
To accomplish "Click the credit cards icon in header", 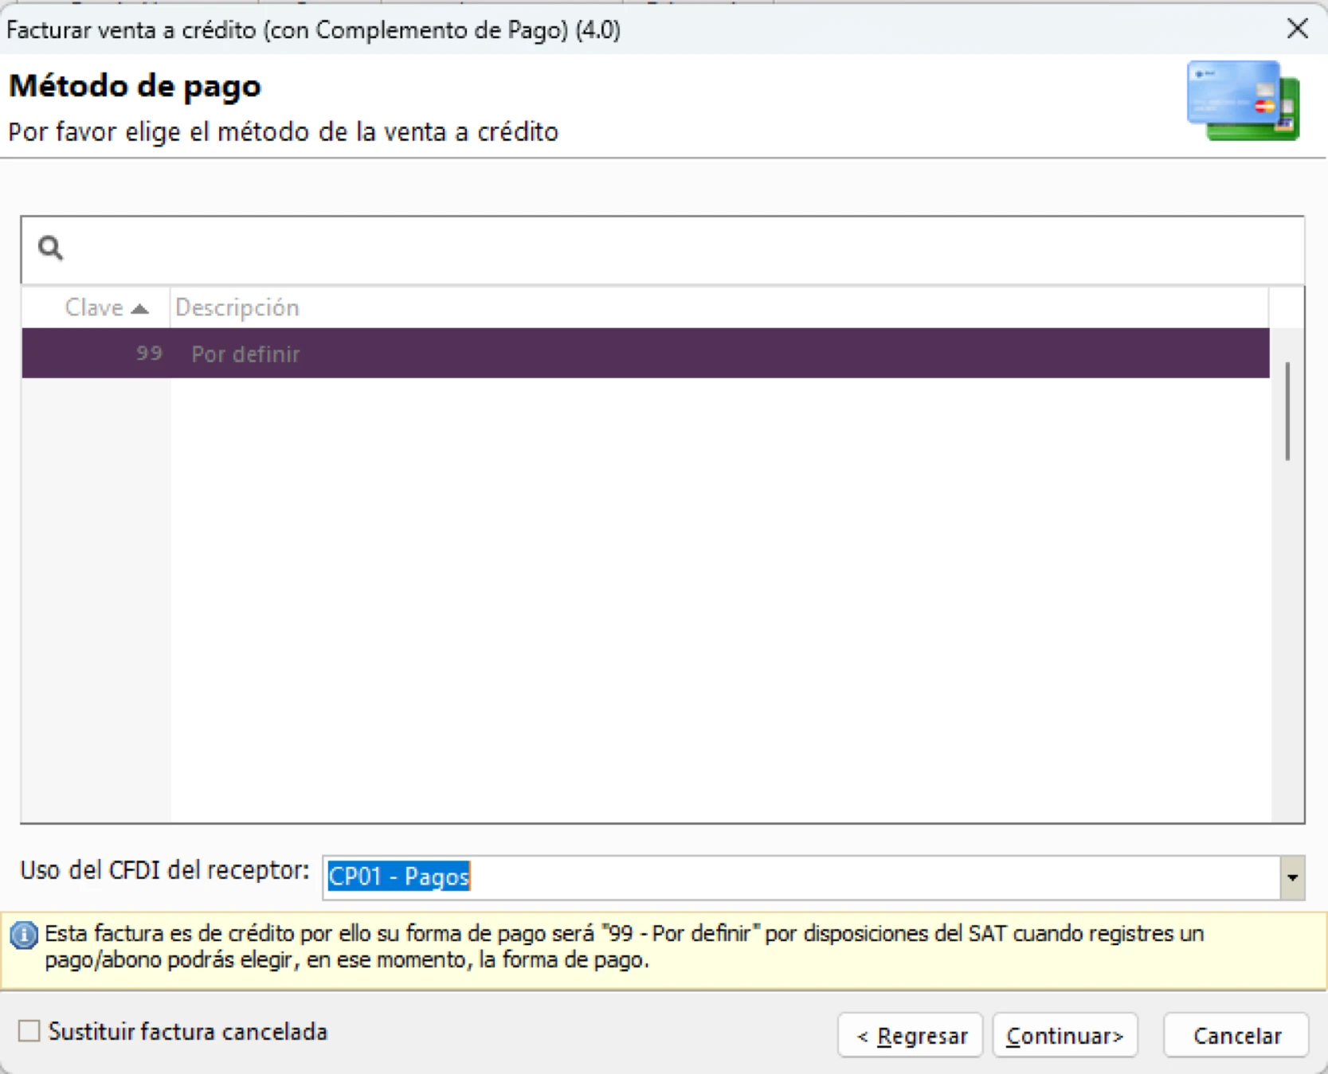I will click(x=1242, y=101).
